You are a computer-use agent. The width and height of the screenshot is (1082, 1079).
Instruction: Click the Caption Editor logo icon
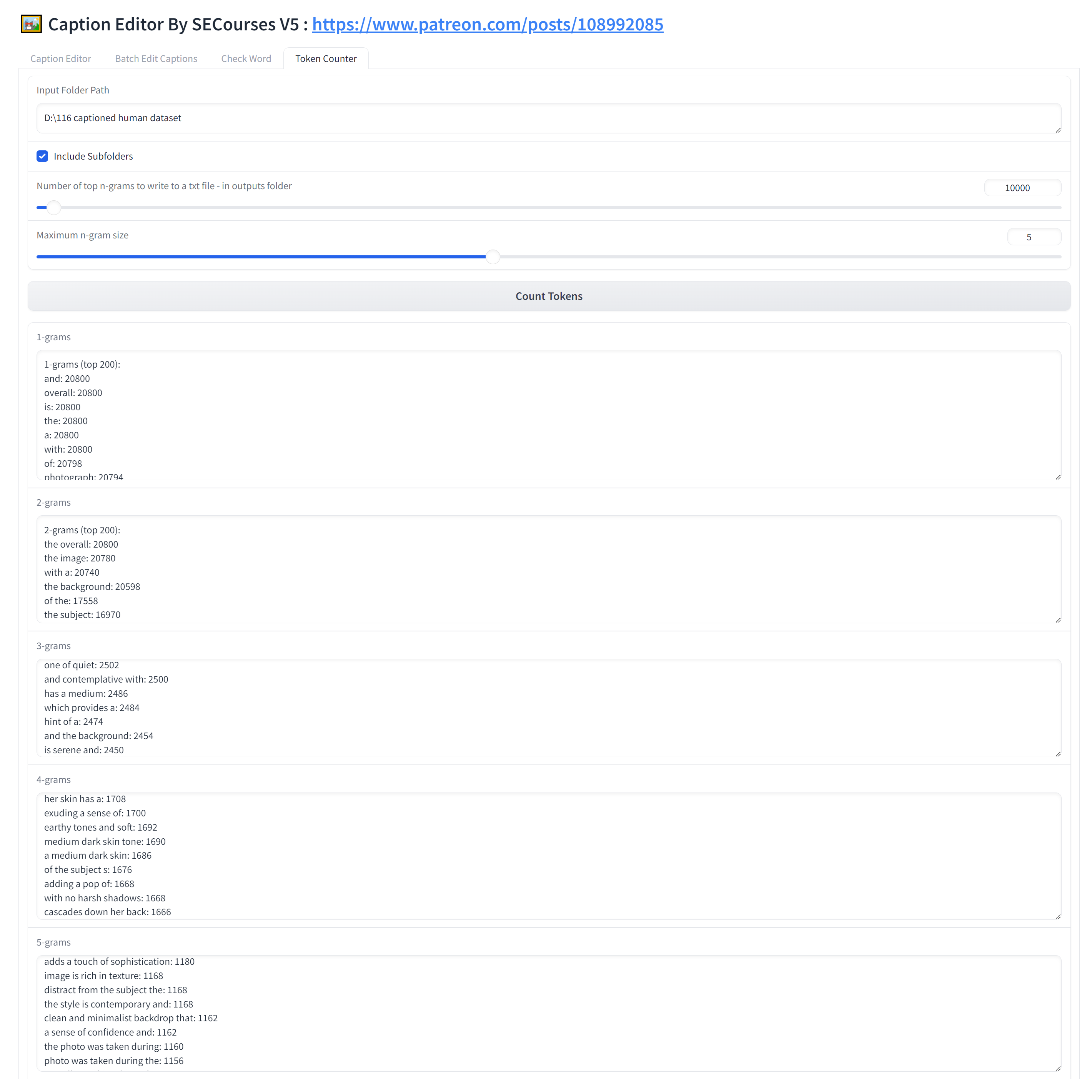tap(32, 24)
